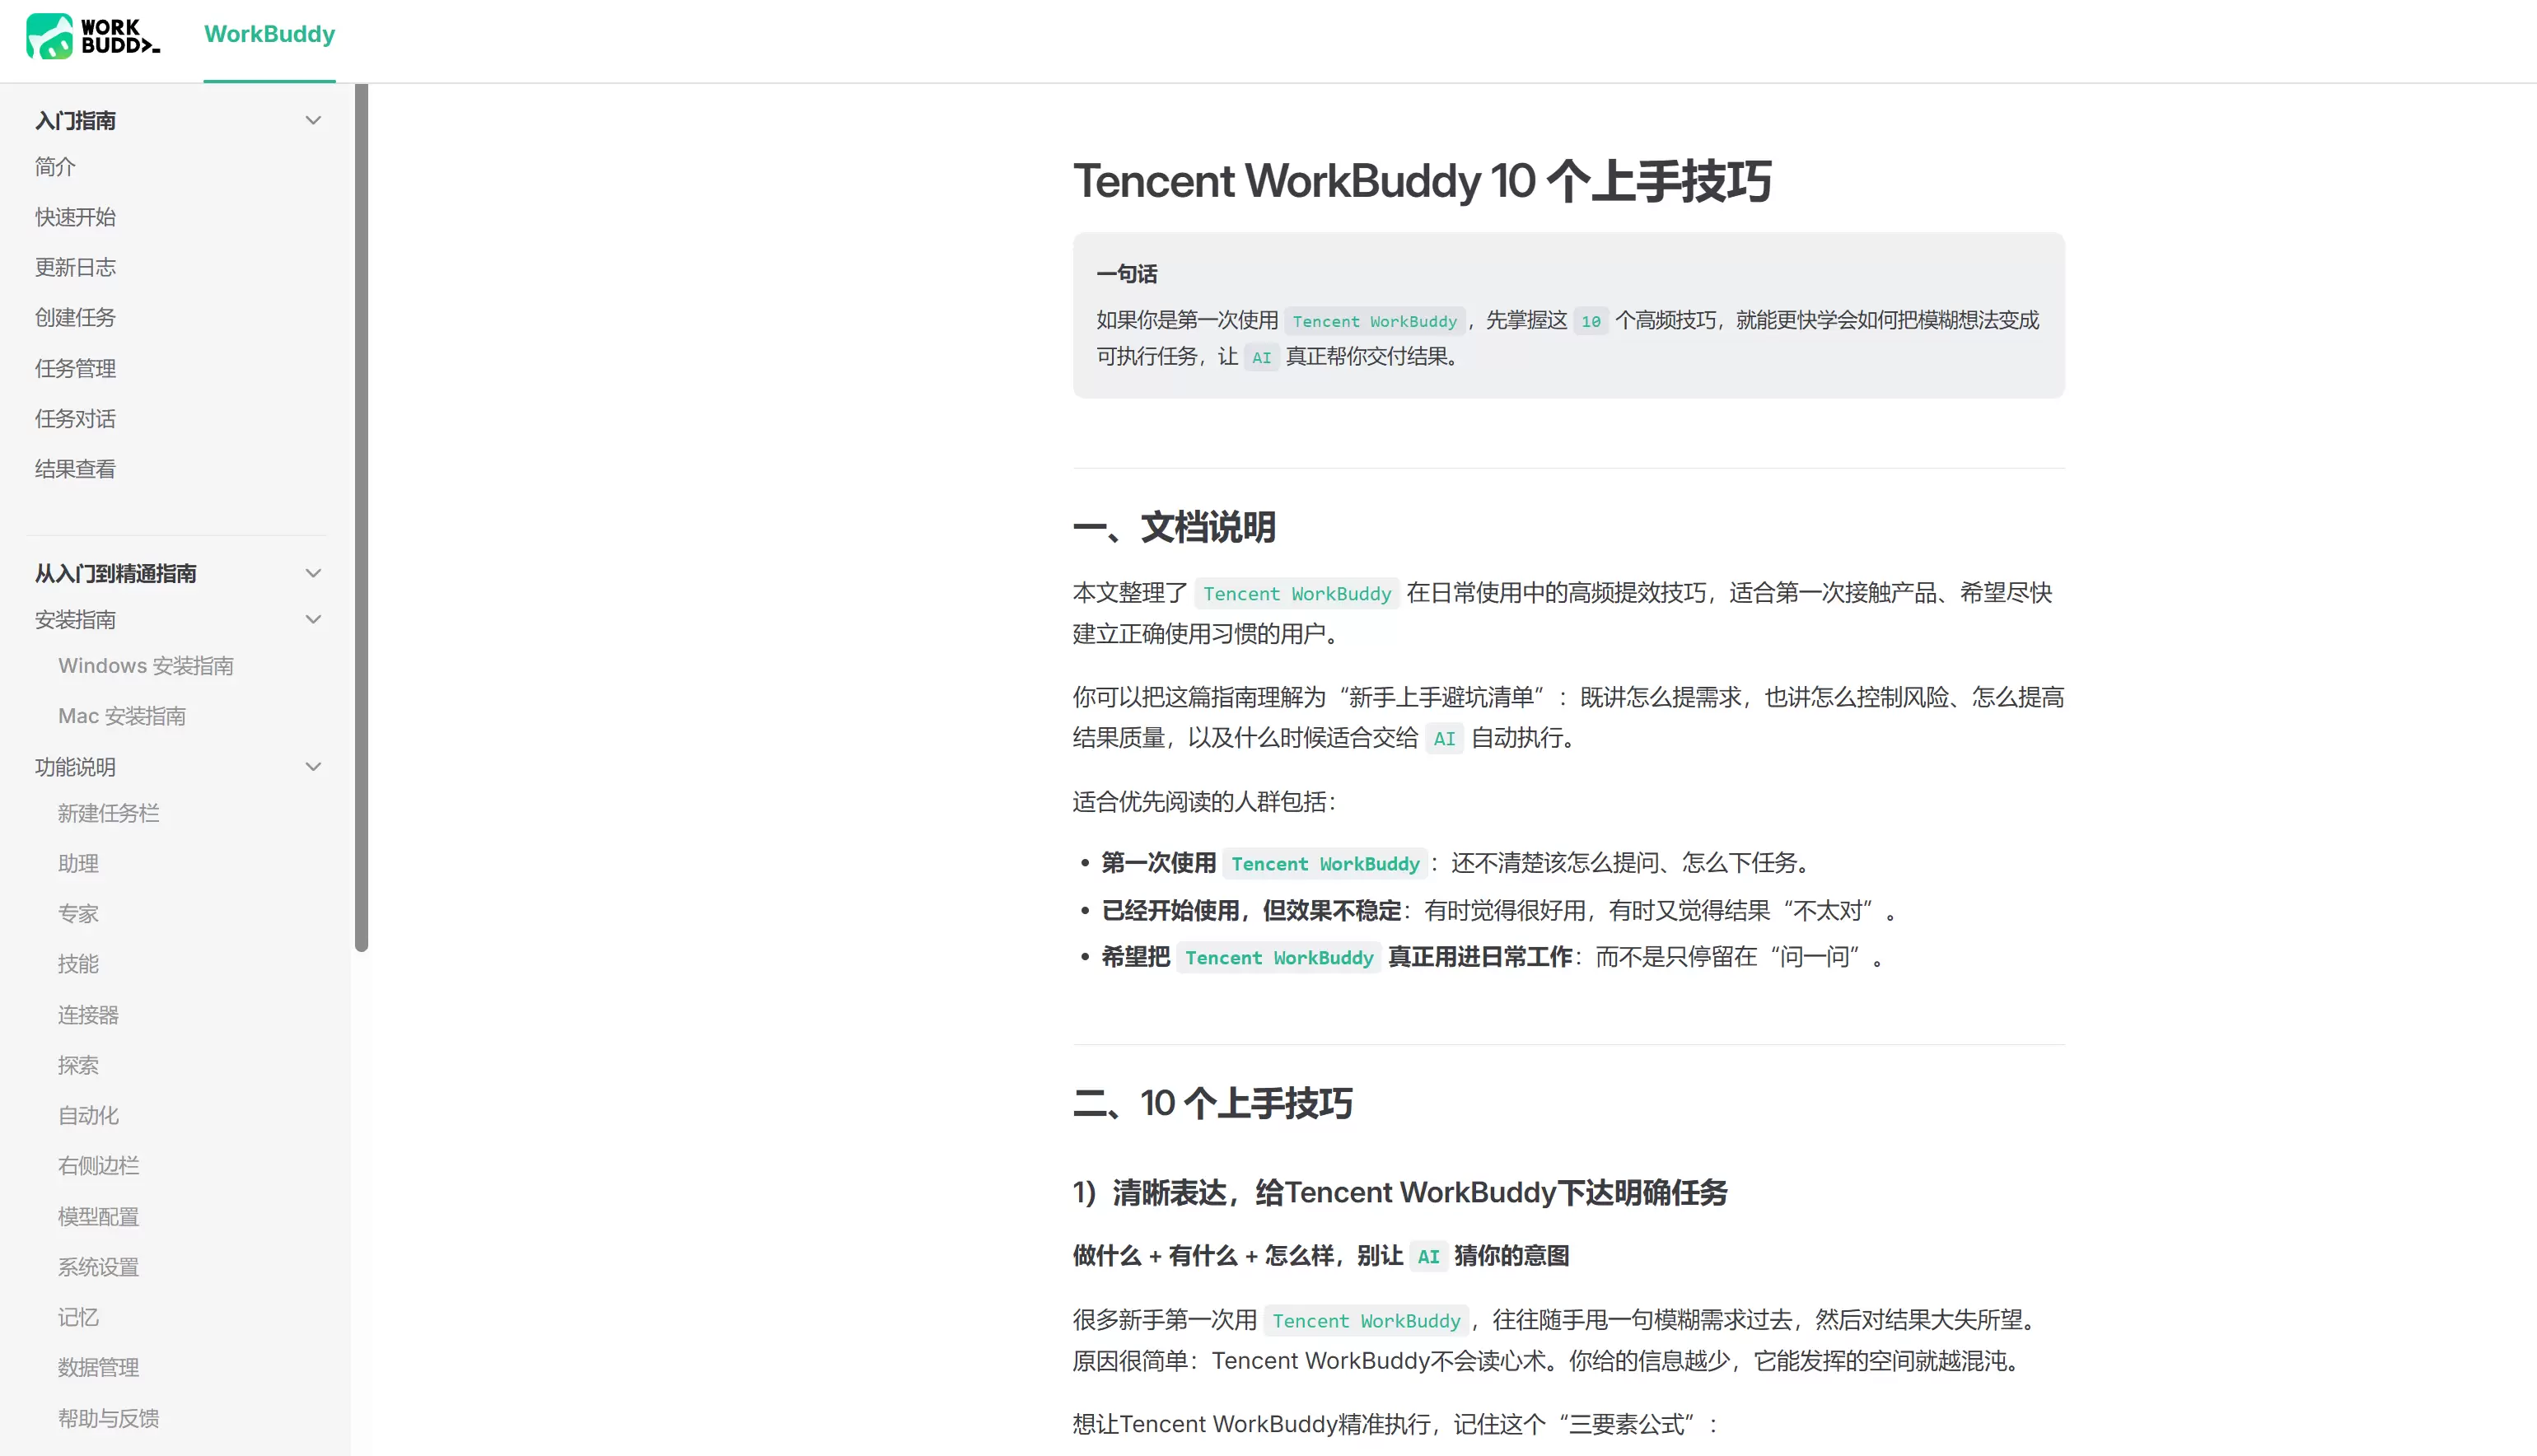Go to 更新日志 in sidebar
Image resolution: width=2537 pixels, height=1456 pixels.
75,267
